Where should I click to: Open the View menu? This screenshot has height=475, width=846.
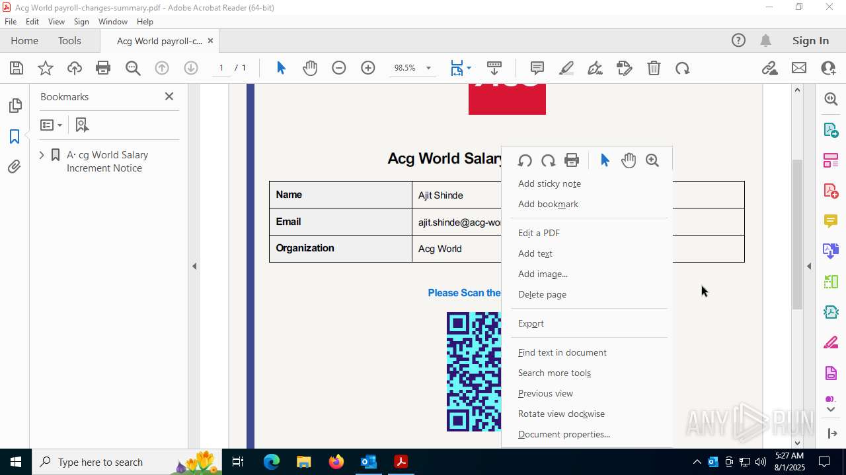(57, 21)
